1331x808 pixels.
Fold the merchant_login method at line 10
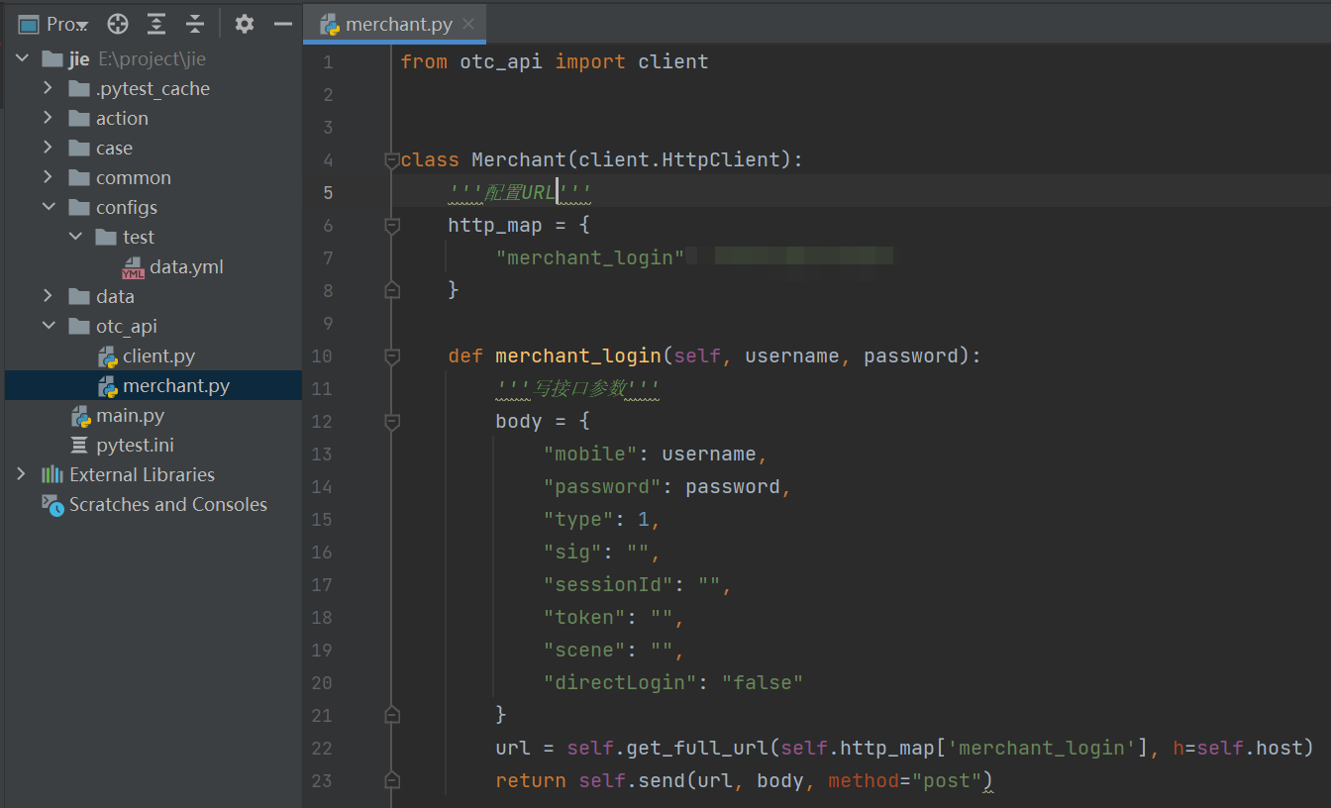coord(392,356)
